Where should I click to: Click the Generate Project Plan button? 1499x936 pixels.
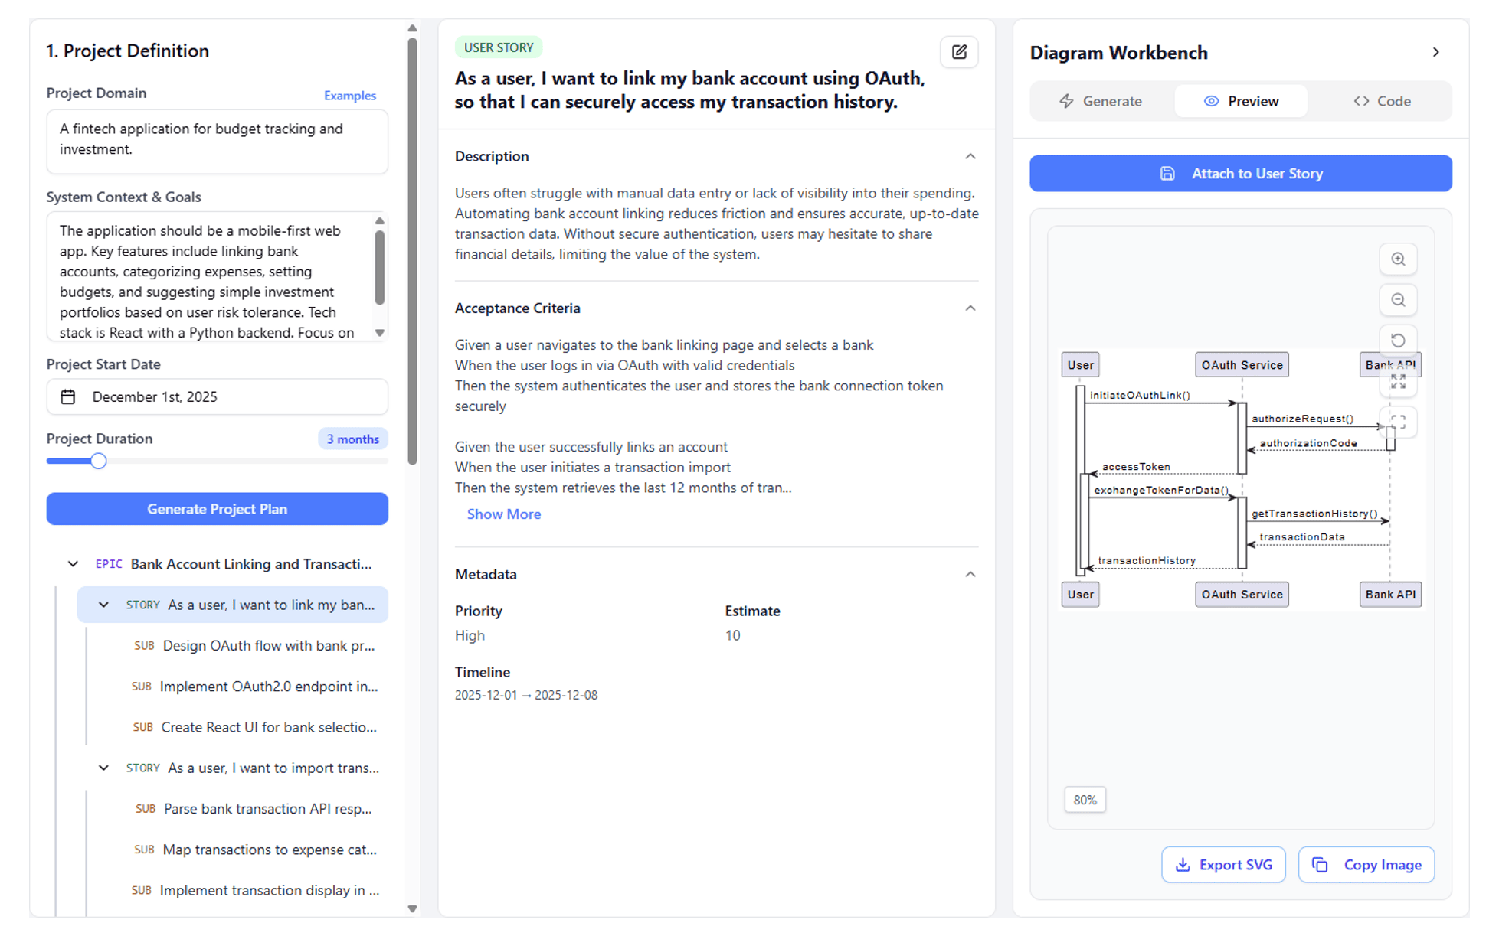(x=217, y=509)
